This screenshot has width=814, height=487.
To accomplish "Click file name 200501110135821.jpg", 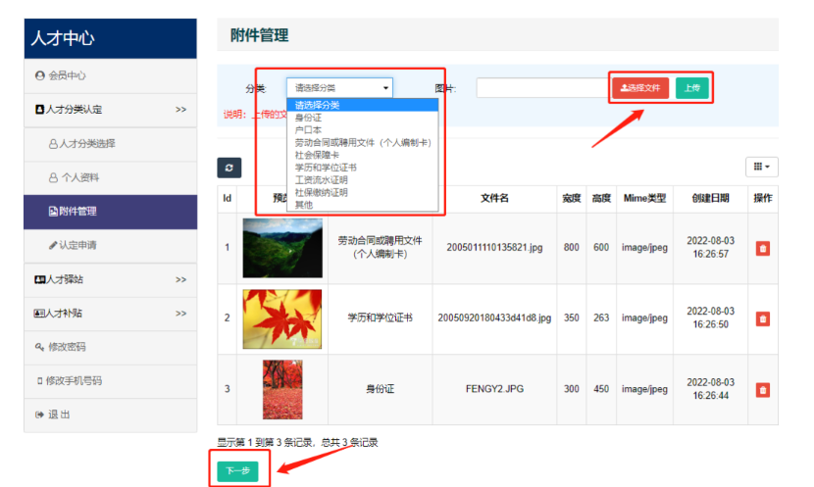I will (x=494, y=248).
